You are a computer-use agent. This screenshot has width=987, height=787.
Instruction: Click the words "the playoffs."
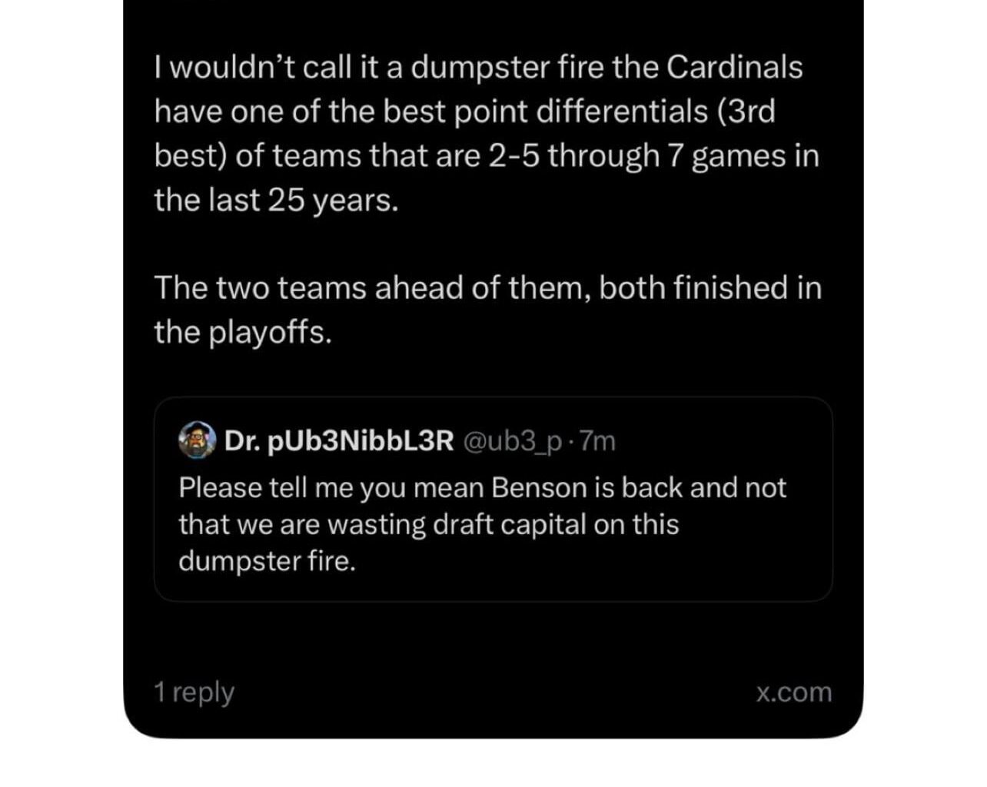point(242,332)
